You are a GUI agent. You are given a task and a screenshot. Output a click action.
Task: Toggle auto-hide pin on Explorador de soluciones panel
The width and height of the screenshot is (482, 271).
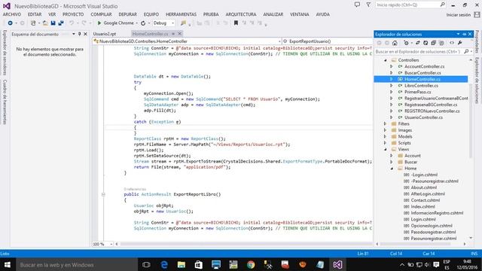coord(465,34)
